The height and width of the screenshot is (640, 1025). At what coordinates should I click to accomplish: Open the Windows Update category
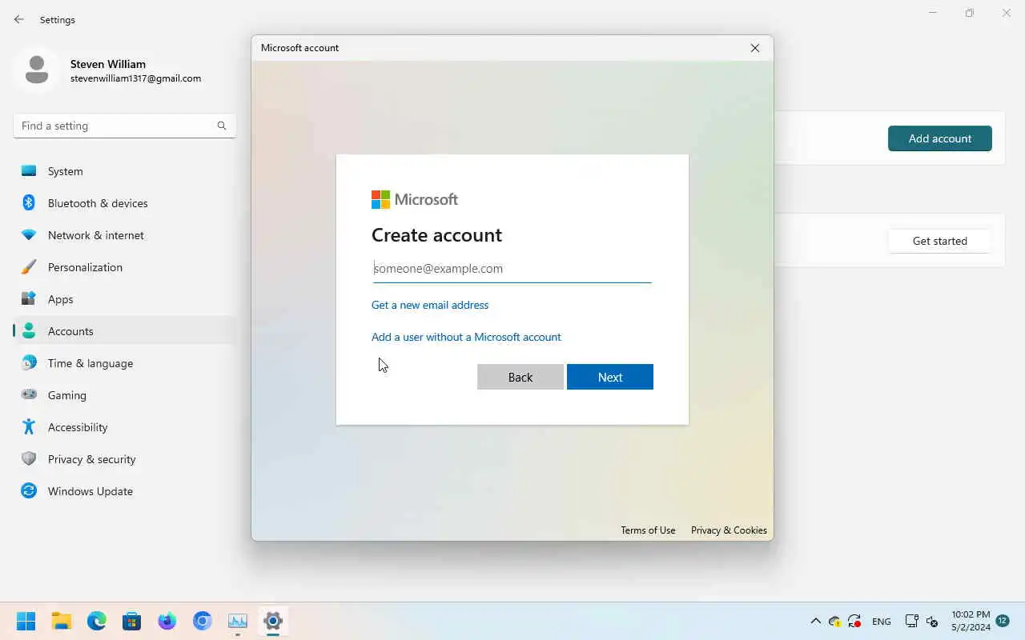coord(124,491)
